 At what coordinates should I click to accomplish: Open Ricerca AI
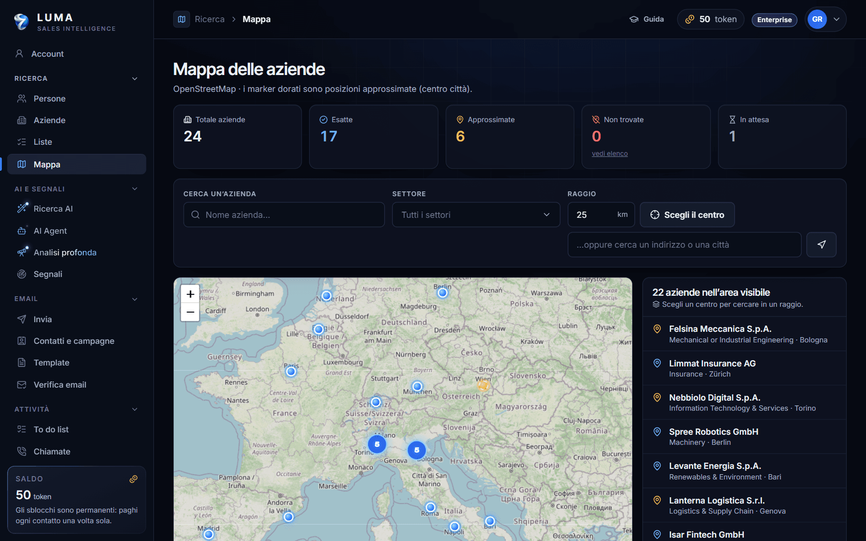click(76, 209)
